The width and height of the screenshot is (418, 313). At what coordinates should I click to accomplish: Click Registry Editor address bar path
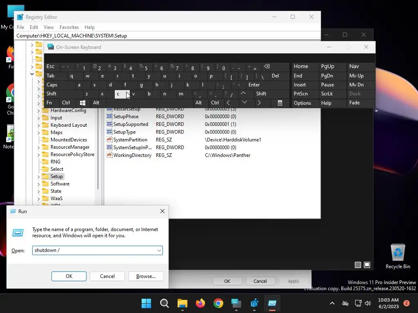tap(71, 36)
